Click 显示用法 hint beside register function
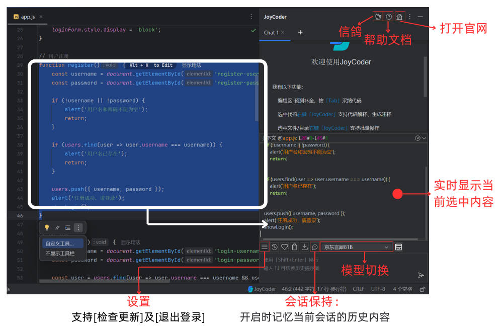503x327 pixels. [x=191, y=65]
